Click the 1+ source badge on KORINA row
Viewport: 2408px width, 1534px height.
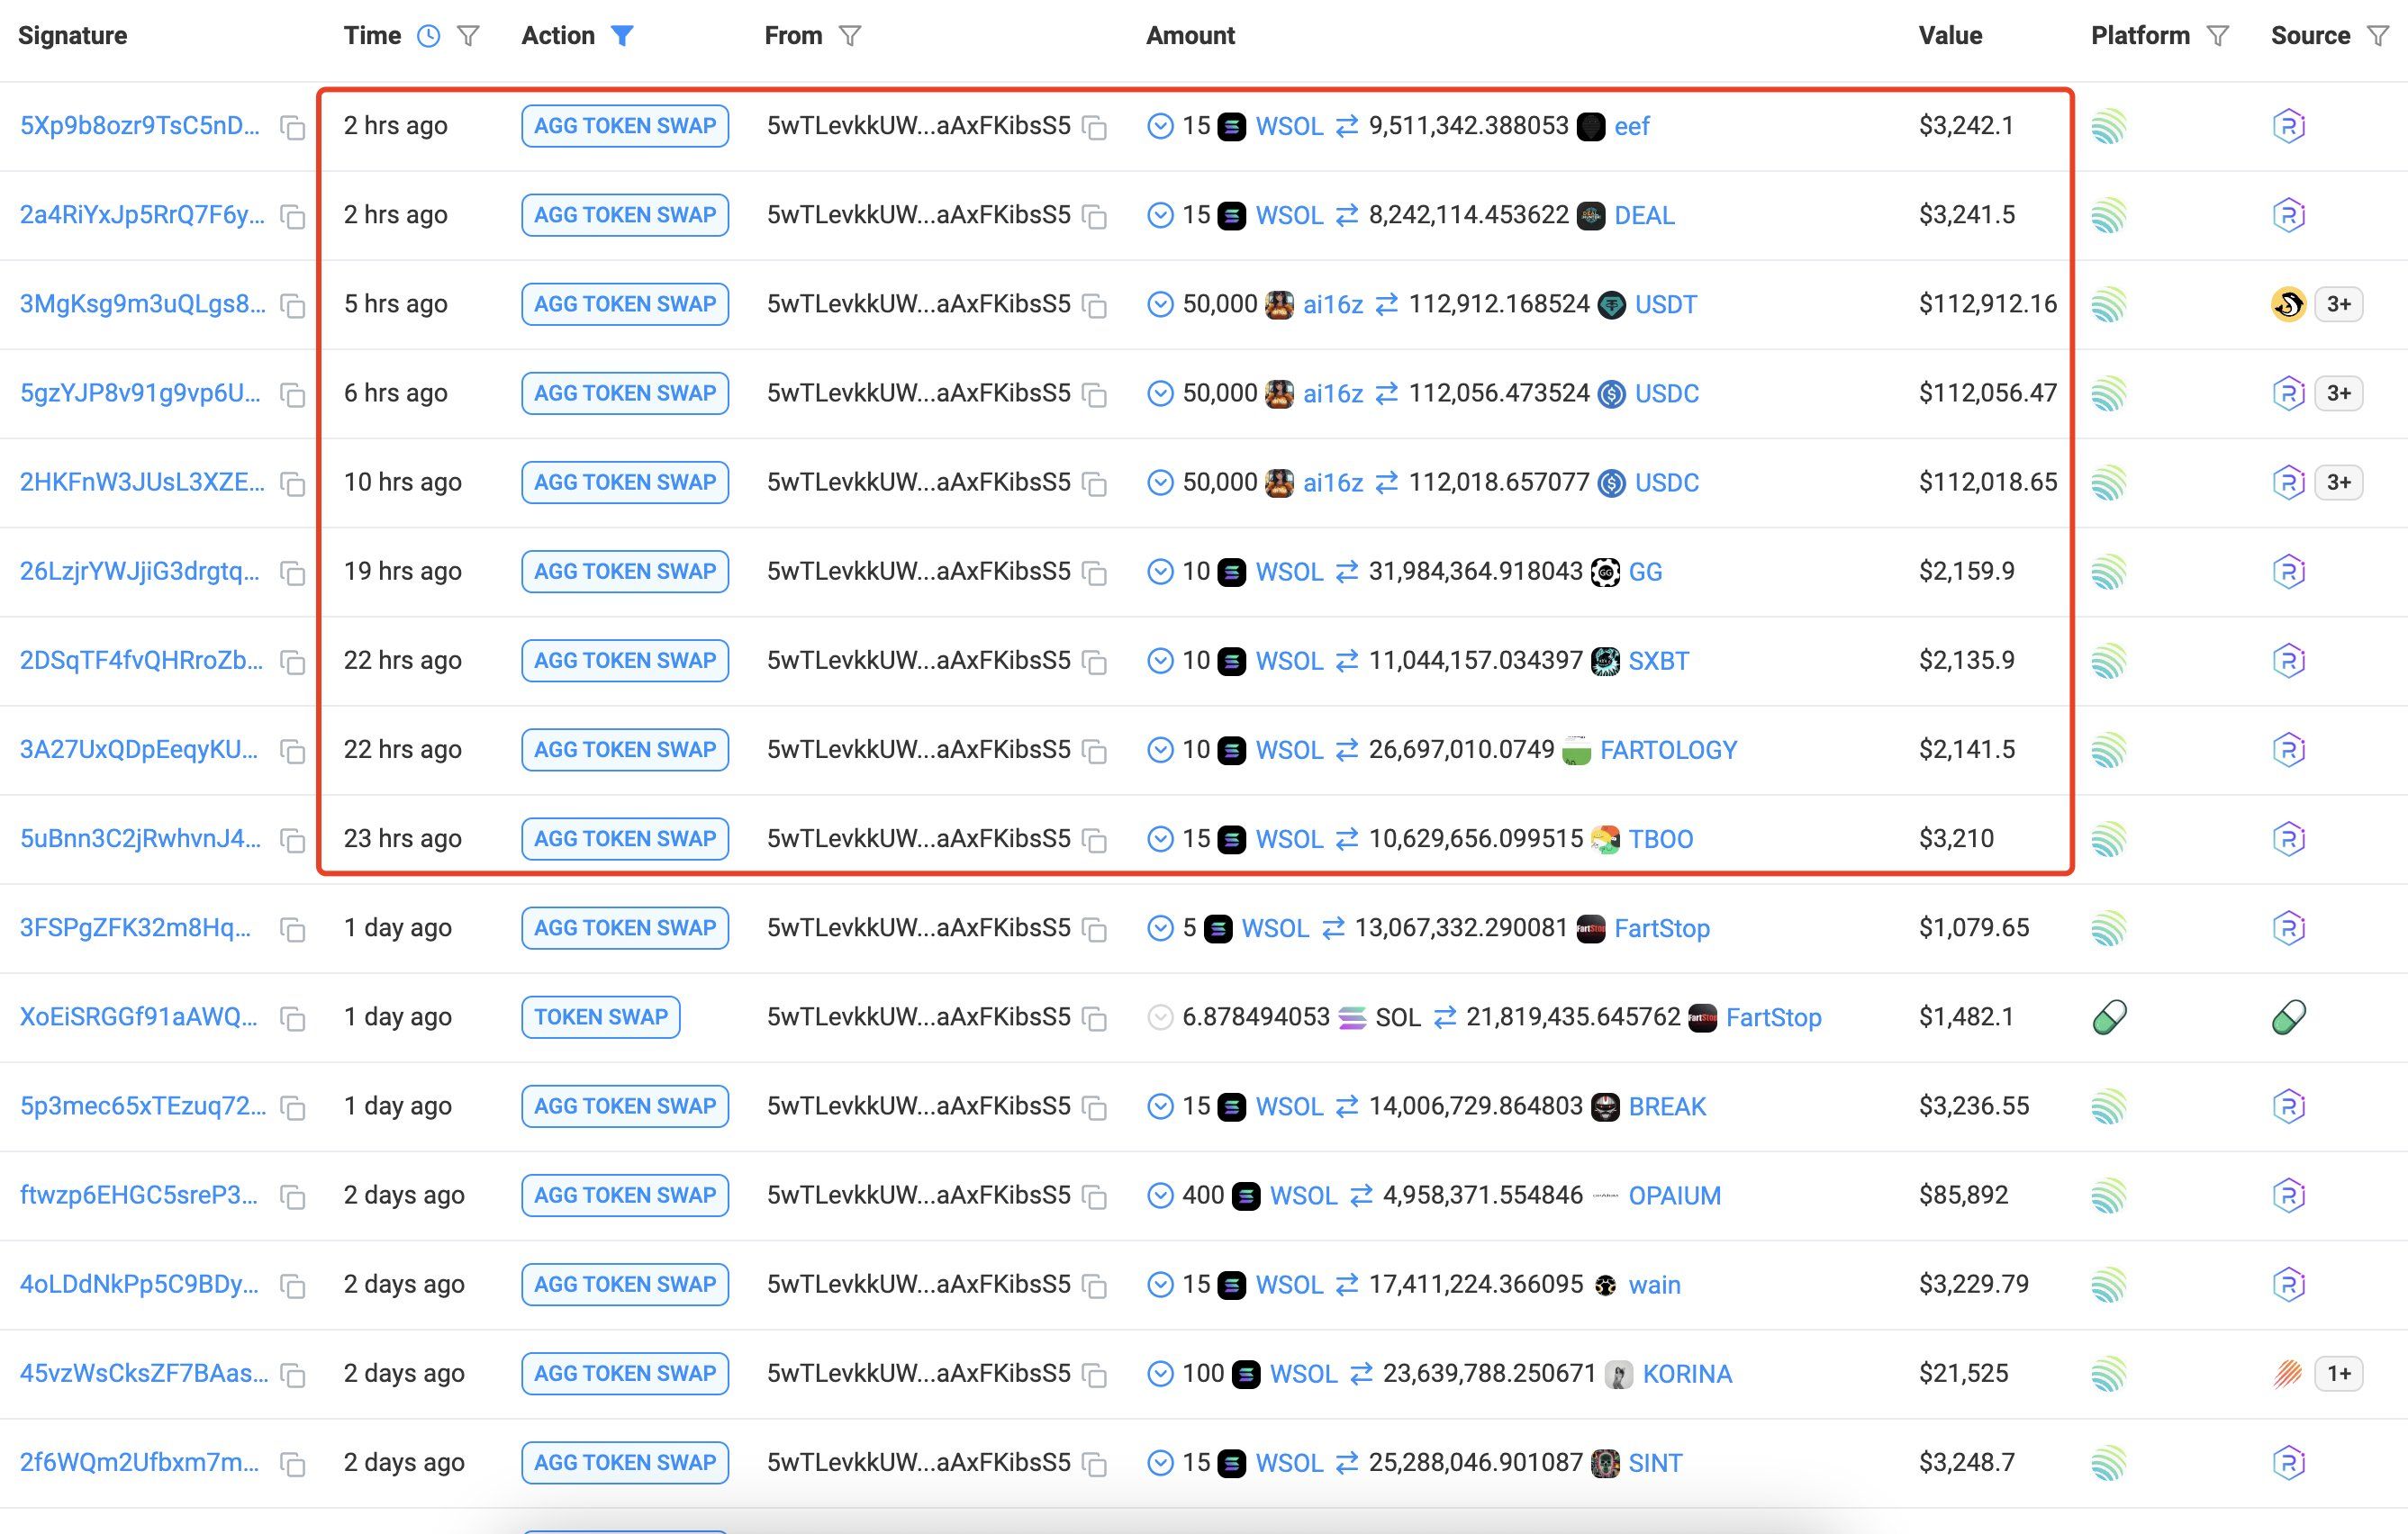(2338, 1373)
